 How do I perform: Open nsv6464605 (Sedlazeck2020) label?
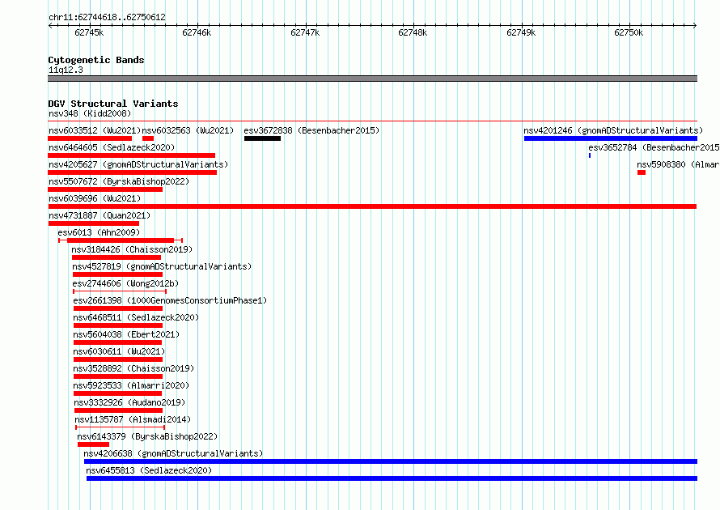click(112, 147)
